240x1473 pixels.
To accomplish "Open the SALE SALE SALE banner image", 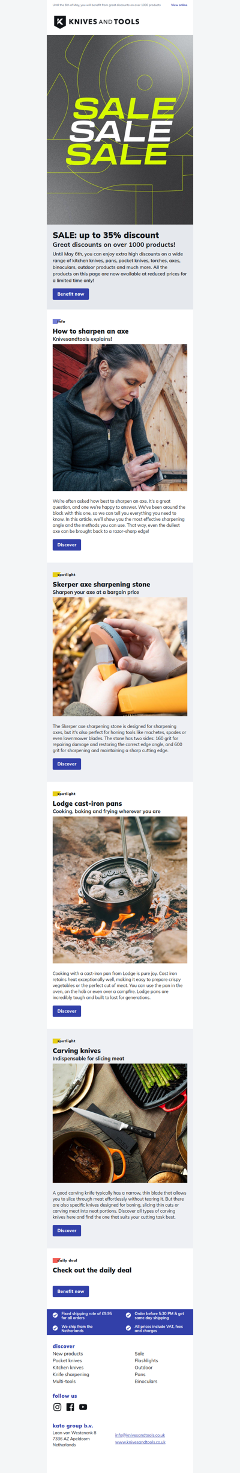I will (x=120, y=129).
